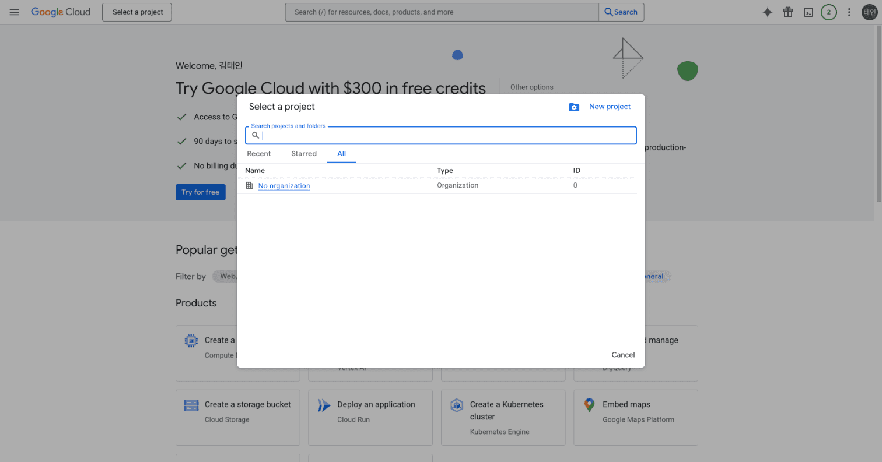The height and width of the screenshot is (462, 882).
Task: Click the Name column header
Action: pyautogui.click(x=255, y=171)
